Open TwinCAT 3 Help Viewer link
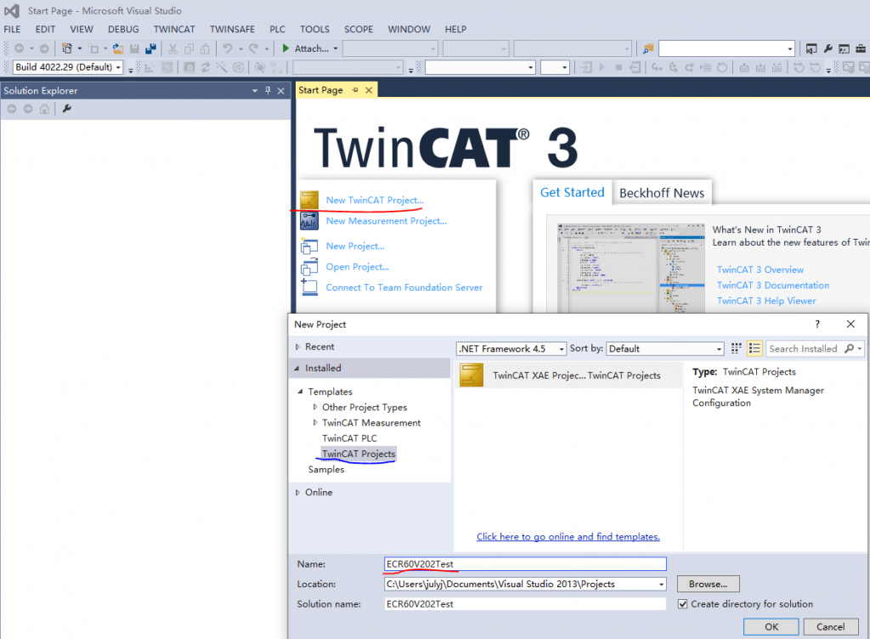 pyautogui.click(x=766, y=301)
